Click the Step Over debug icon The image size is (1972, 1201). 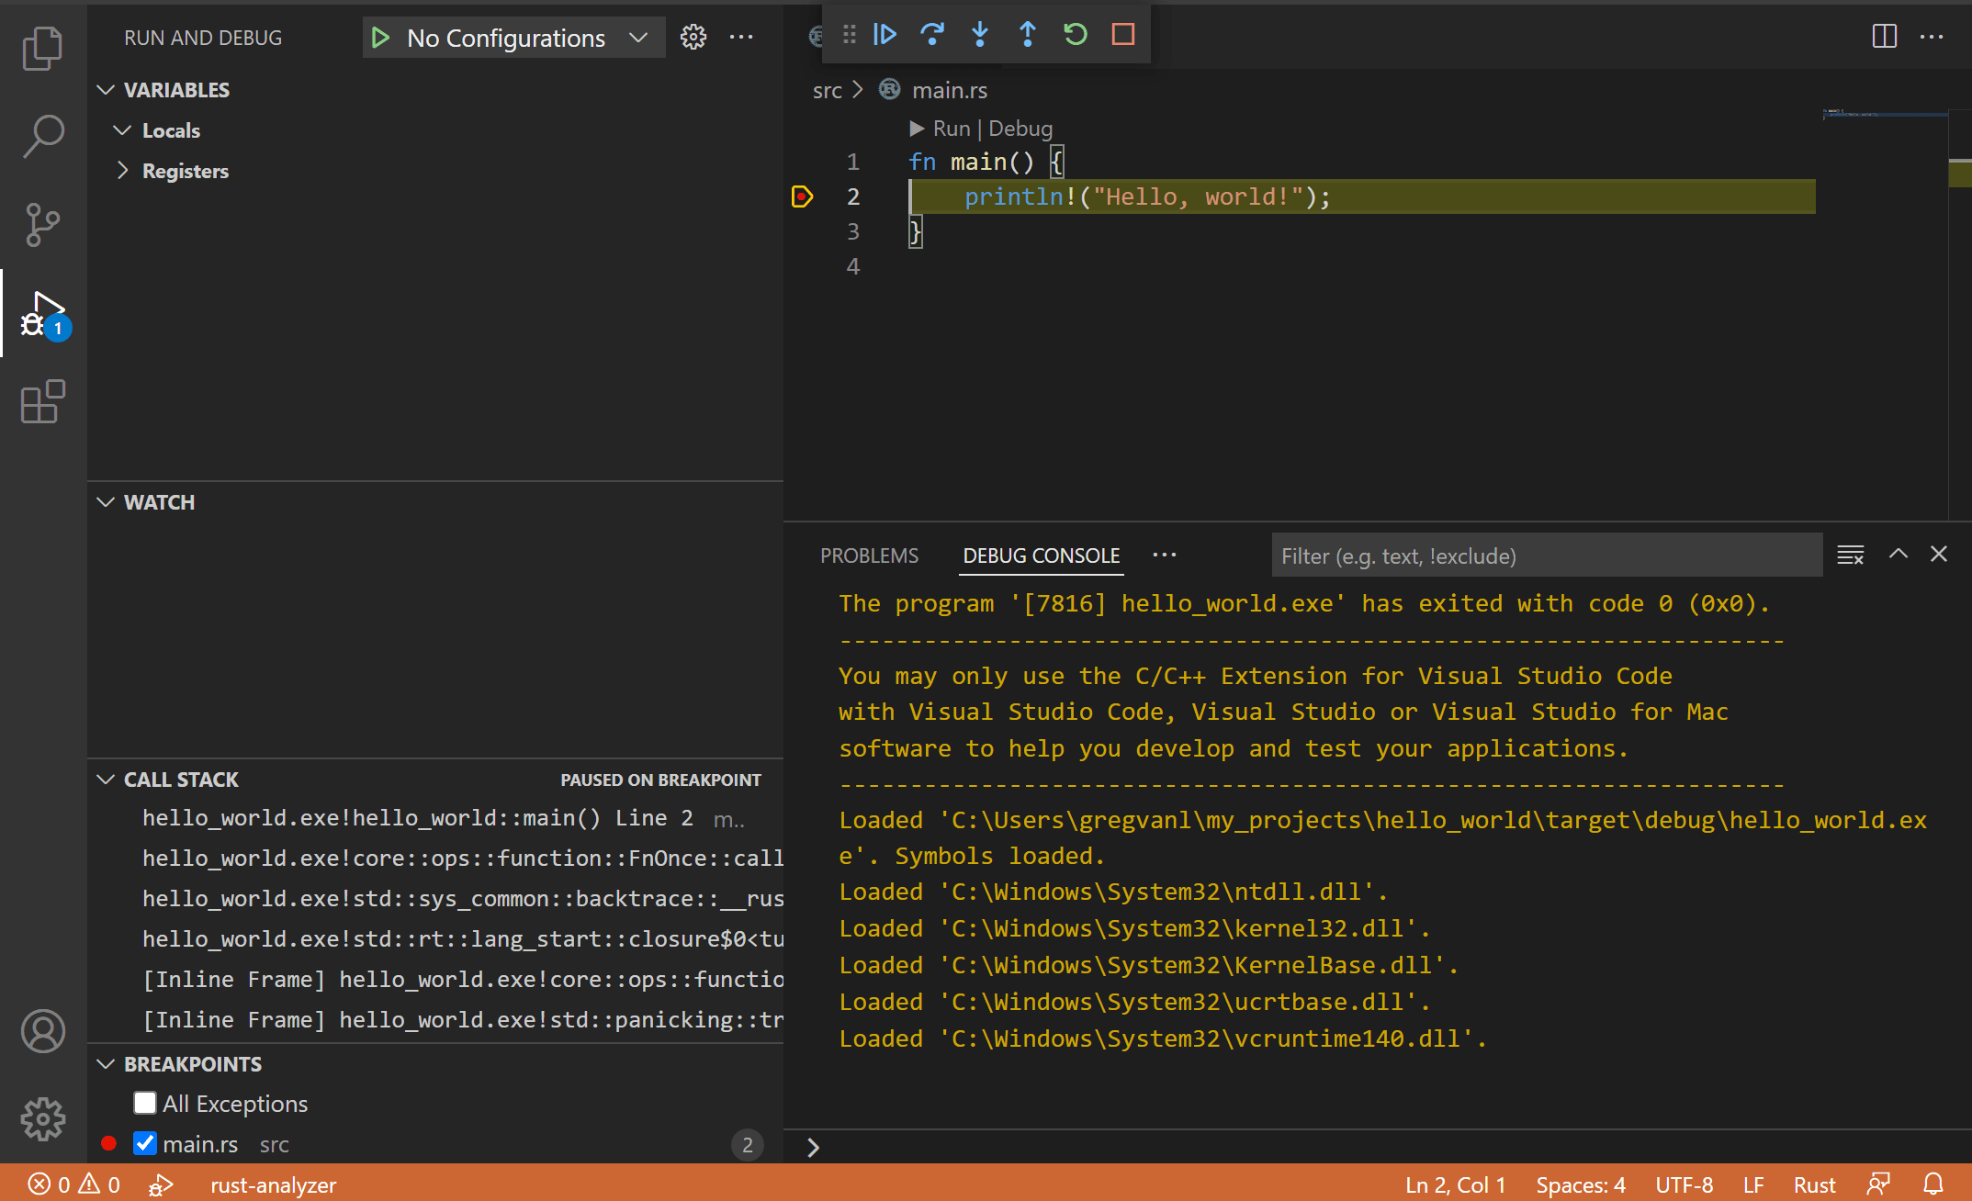coord(932,35)
